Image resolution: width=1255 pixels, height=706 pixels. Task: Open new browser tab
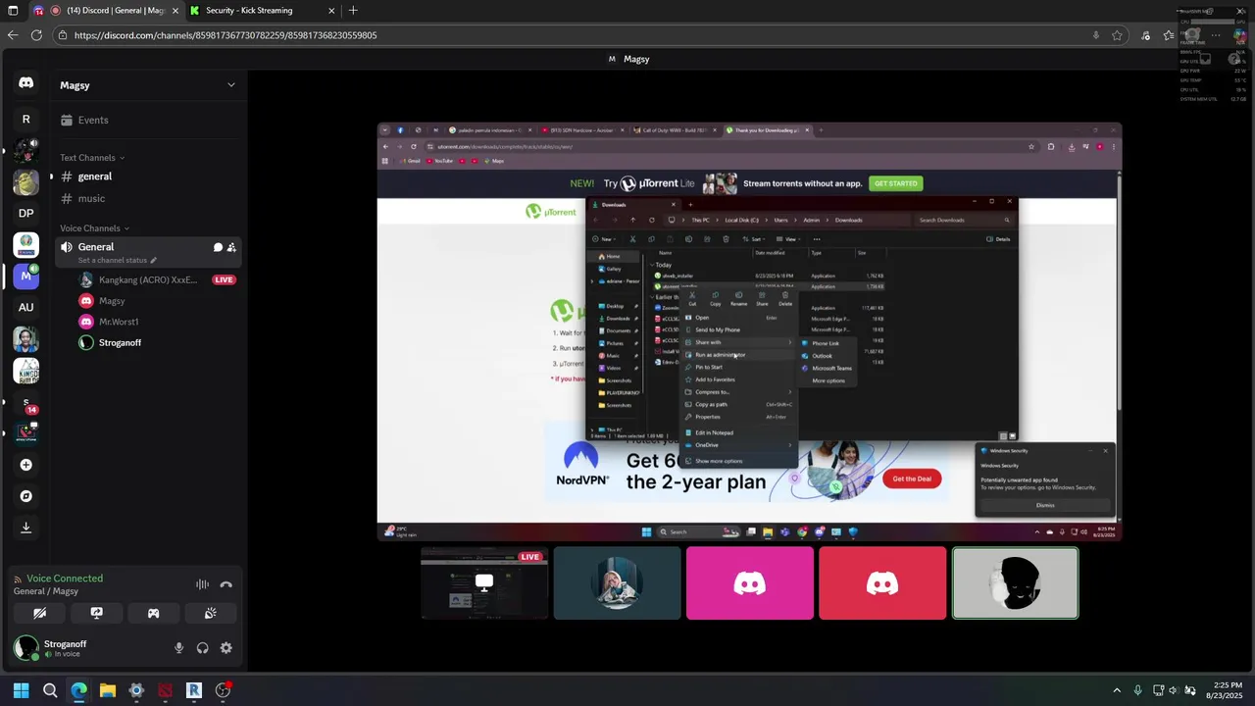point(353,11)
